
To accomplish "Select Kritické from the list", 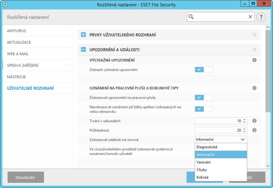I will pyautogui.click(x=221, y=177).
